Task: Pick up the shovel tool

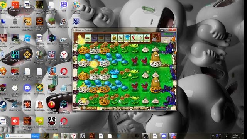Action: [156, 37]
